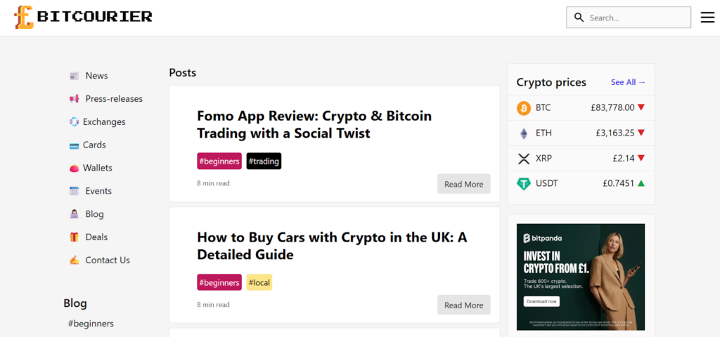Click the Ethereum ETH icon
Viewport: 720px width, 337px height.
point(524,133)
